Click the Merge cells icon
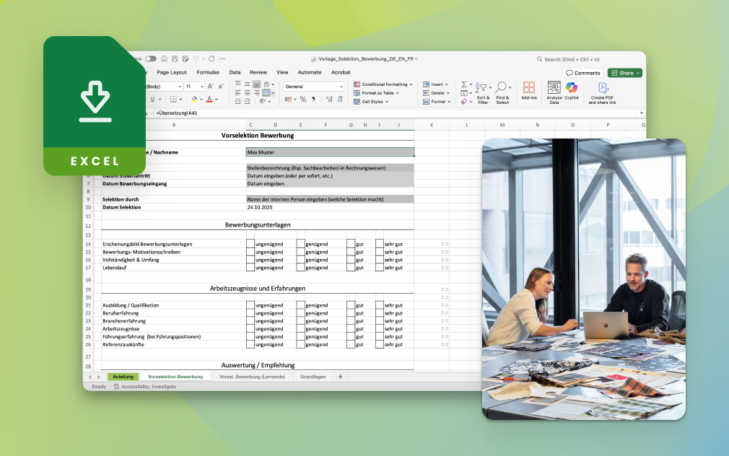 pos(266,93)
